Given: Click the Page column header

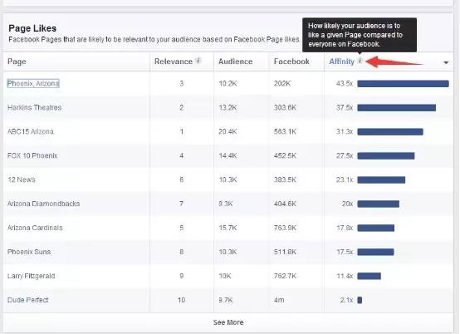Looking at the screenshot, I should 17,61.
